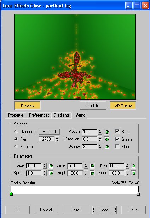Toggle the green animate icon beside Speed
150x218 pixels.
point(51,173)
